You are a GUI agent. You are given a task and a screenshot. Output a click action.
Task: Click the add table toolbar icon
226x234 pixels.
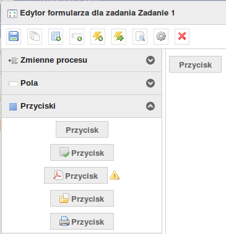[x=56, y=37]
